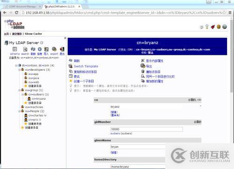234x169 pixels.
Task: Select ou=app in the tree
Action: (33, 74)
